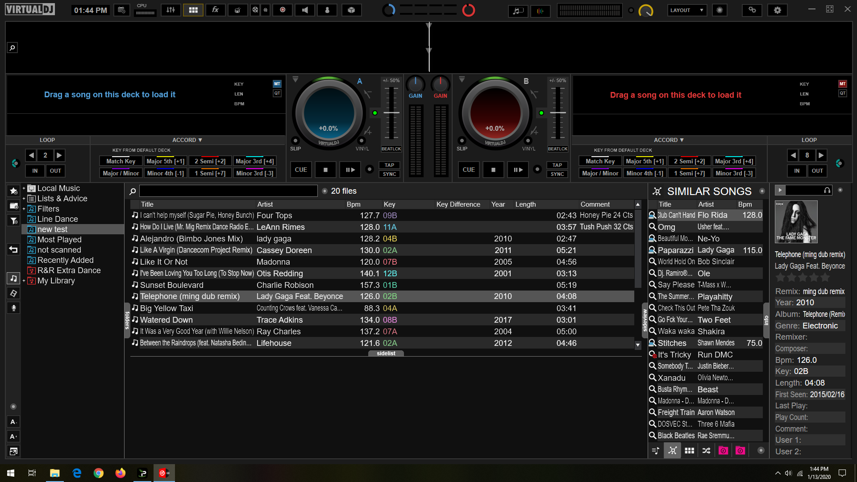857x482 pixels.
Task: Click the headphone icon in prelisten bar
Action: (827, 190)
